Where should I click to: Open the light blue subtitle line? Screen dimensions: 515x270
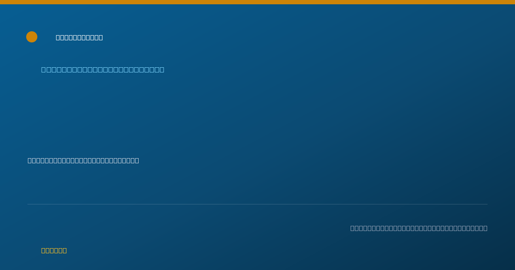[103, 69]
